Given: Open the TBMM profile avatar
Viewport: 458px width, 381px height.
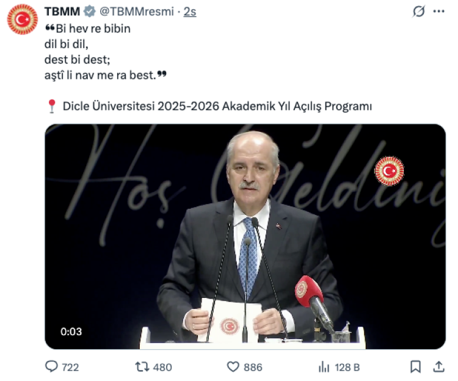Looking at the screenshot, I should point(23,20).
